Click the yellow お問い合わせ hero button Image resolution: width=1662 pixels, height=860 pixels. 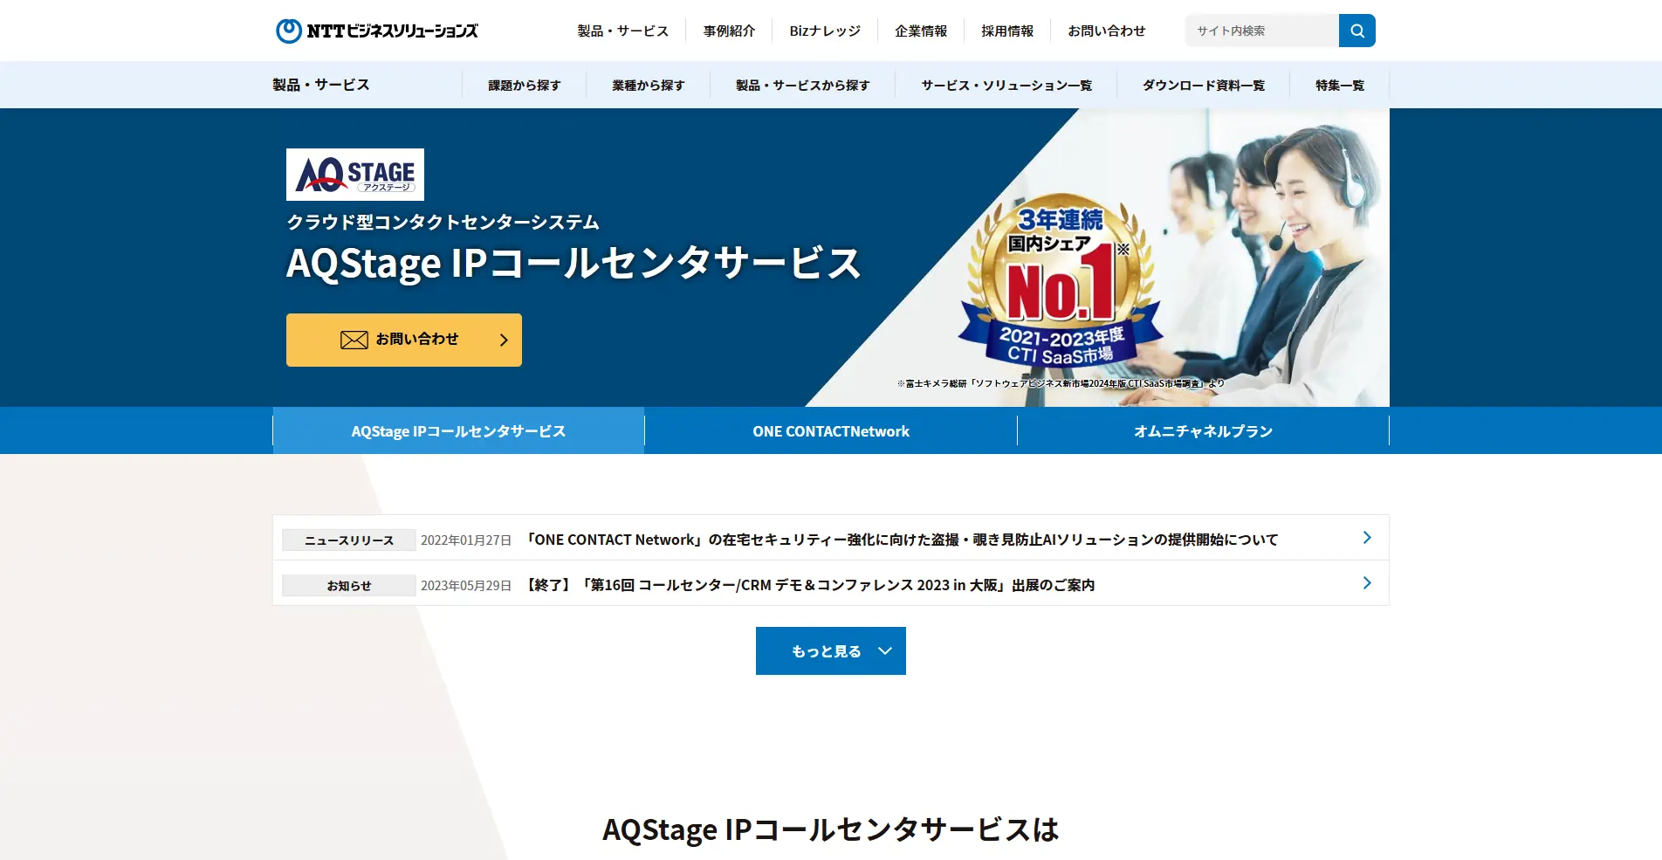point(404,340)
